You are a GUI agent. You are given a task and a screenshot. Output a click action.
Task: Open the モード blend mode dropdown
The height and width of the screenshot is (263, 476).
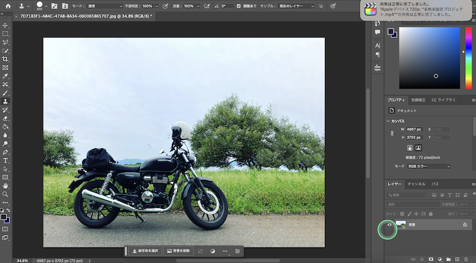[105, 6]
